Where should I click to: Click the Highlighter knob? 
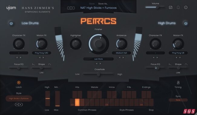[76, 44]
